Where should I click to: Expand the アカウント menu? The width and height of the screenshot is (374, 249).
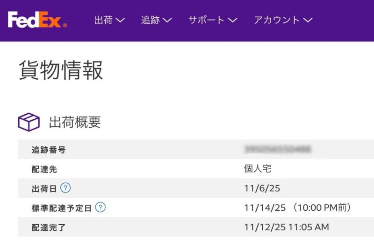click(282, 20)
